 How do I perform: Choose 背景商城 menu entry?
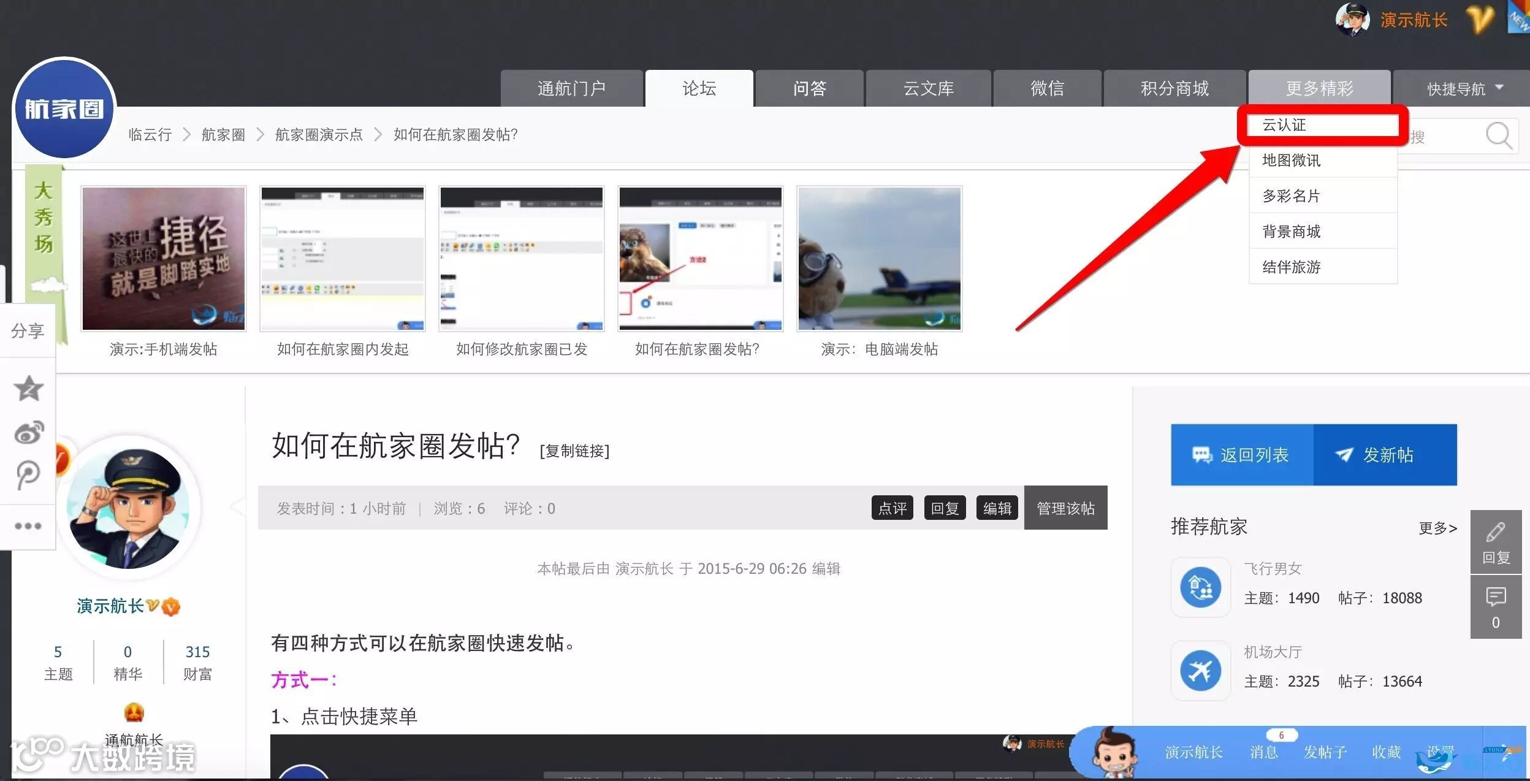(x=1291, y=232)
